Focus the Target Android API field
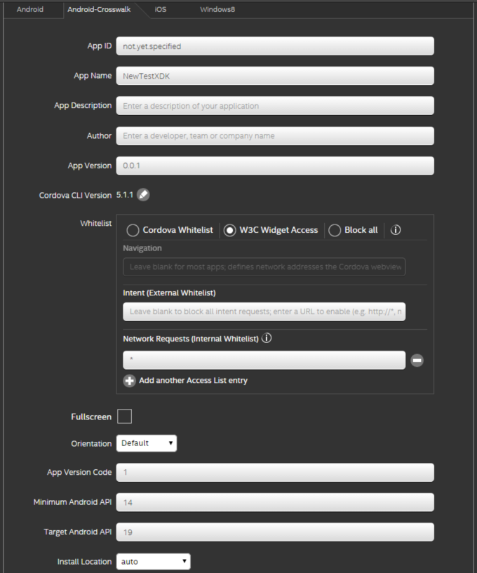 pyautogui.click(x=275, y=532)
